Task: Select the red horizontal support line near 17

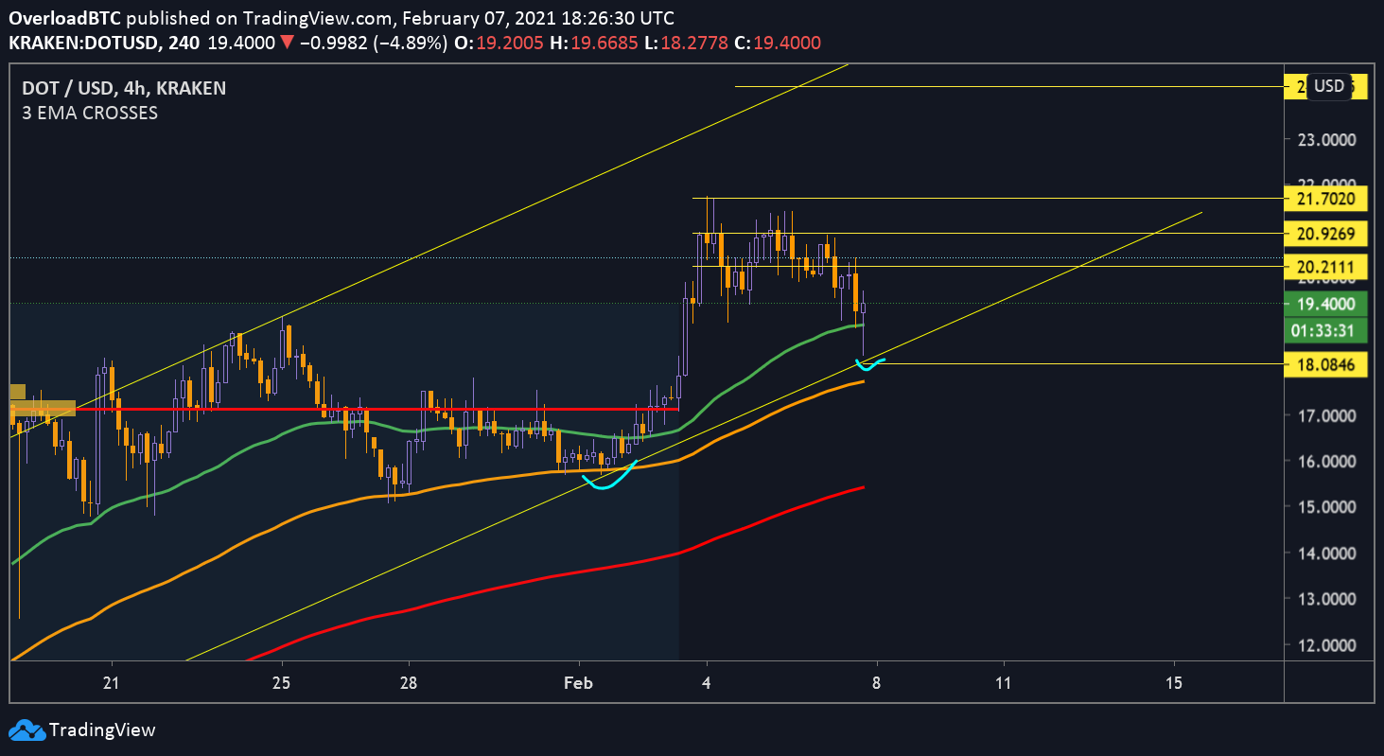Action: (378, 409)
